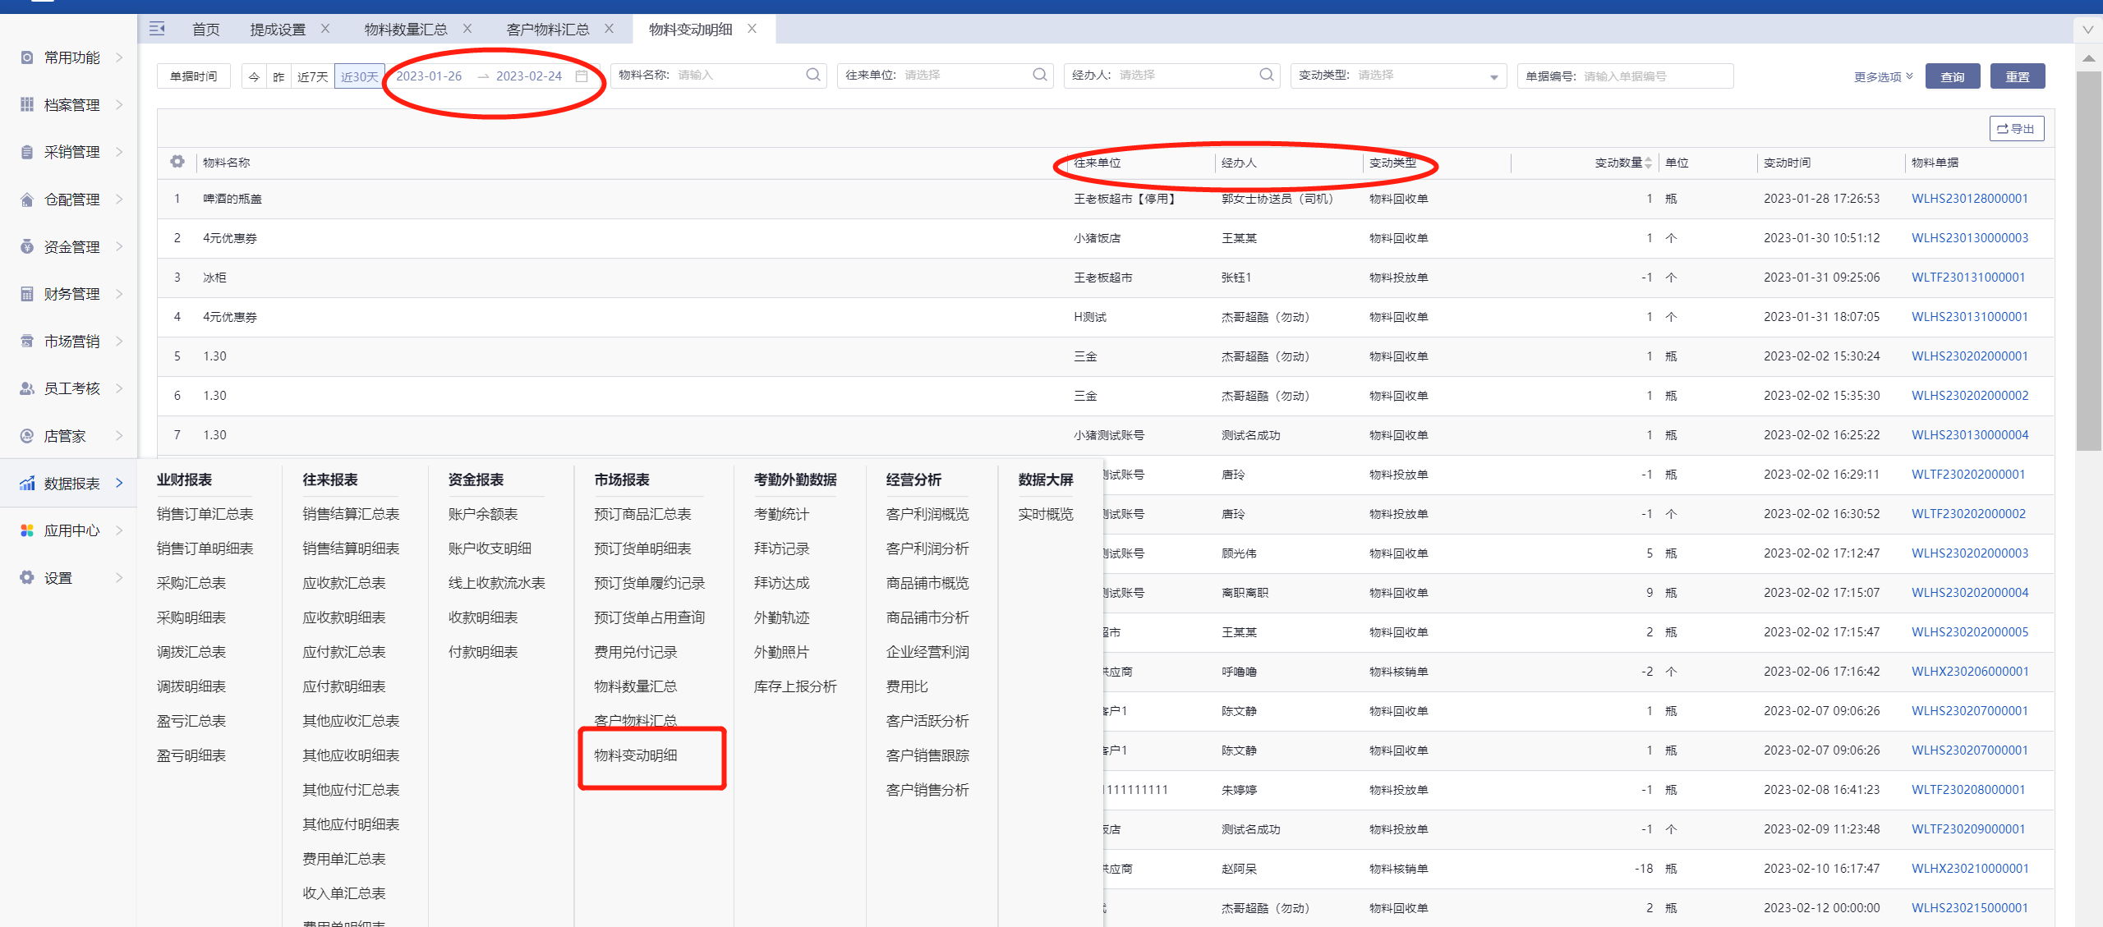Open the table column settings gear icon
Image resolution: width=2103 pixels, height=927 pixels.
pos(177,162)
